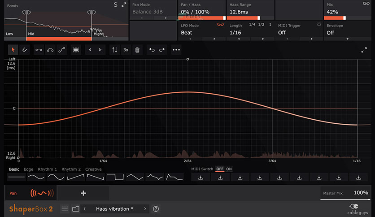Select the Creative wave presets tab

coord(93,169)
